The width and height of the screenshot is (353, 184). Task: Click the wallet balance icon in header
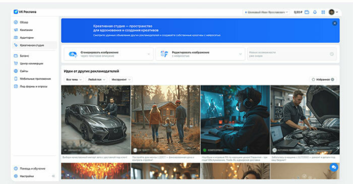(307, 12)
